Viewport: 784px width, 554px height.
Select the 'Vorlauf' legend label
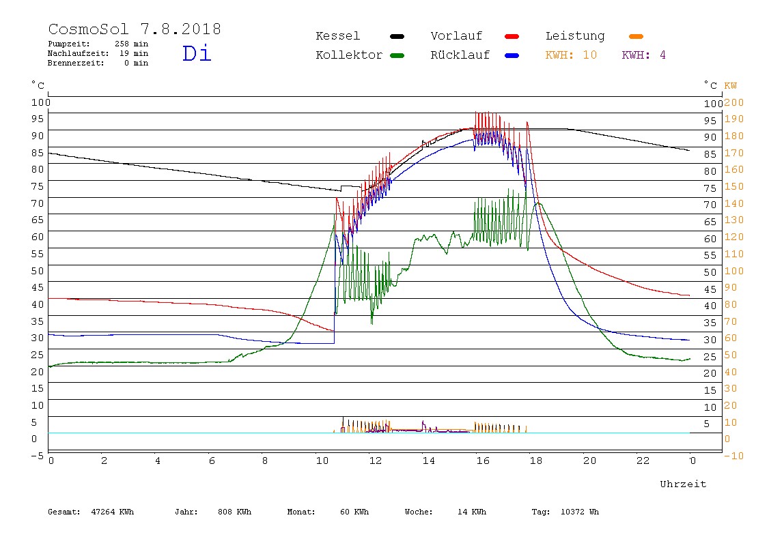point(456,36)
